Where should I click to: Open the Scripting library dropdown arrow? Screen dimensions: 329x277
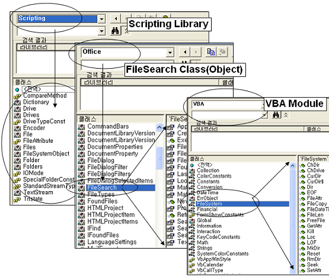tap(101, 19)
